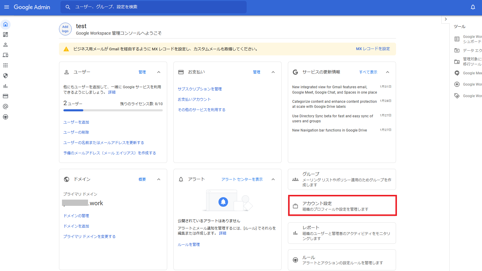This screenshot has width=482, height=271.
Task: Open the Dashboard sidebar icon
Action: click(x=5, y=35)
